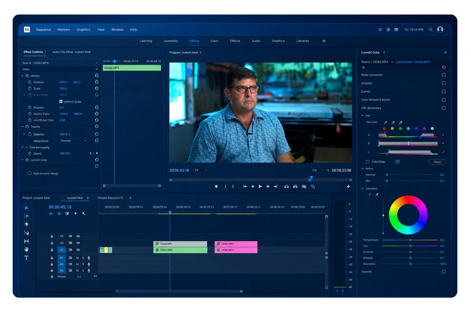The height and width of the screenshot is (314, 471).
Task: Solo audio track A2
Action: [83, 264]
